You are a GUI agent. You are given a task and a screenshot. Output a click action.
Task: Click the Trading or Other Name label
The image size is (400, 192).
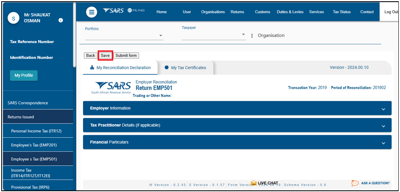152,96
